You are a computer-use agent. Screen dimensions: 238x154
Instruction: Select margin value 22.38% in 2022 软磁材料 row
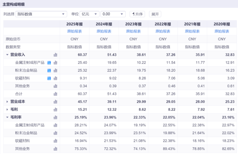(x=169, y=141)
